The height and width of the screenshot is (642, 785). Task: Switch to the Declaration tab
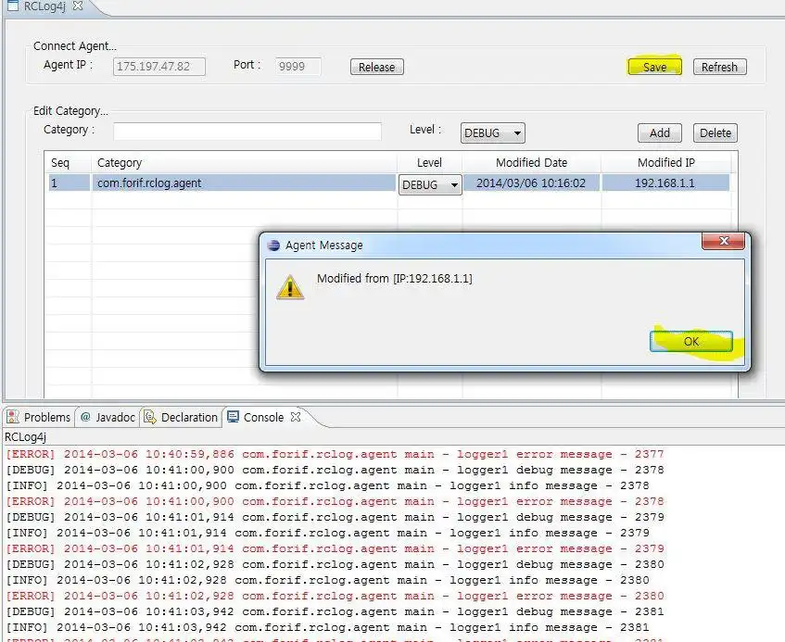tap(181, 417)
